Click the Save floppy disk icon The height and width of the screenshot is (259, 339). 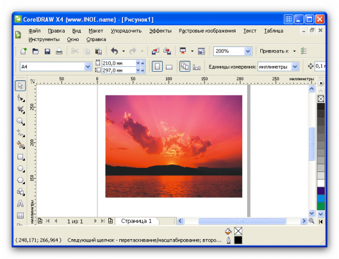click(47, 51)
